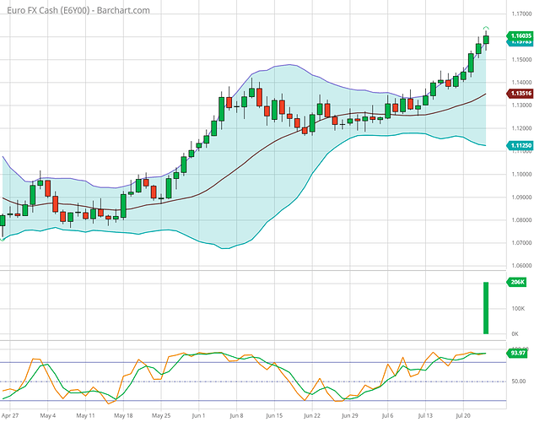
Task: Click the Apr 27 date label
Action: tap(12, 416)
